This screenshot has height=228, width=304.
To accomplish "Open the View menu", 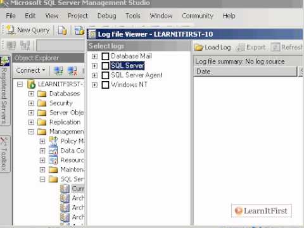I will 52,16.
